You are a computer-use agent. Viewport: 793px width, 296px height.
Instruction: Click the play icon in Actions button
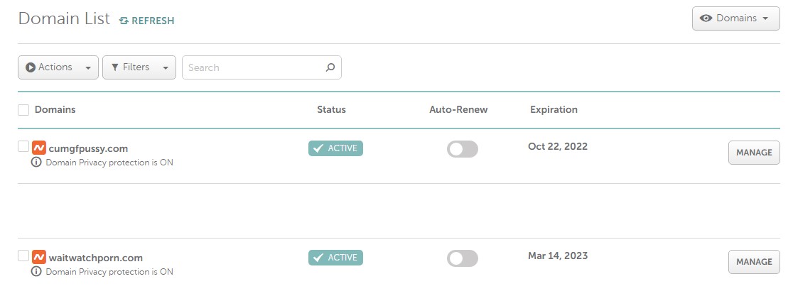coord(31,67)
